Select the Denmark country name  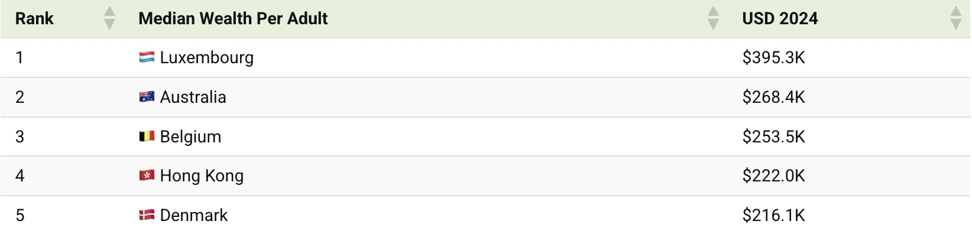point(193,215)
